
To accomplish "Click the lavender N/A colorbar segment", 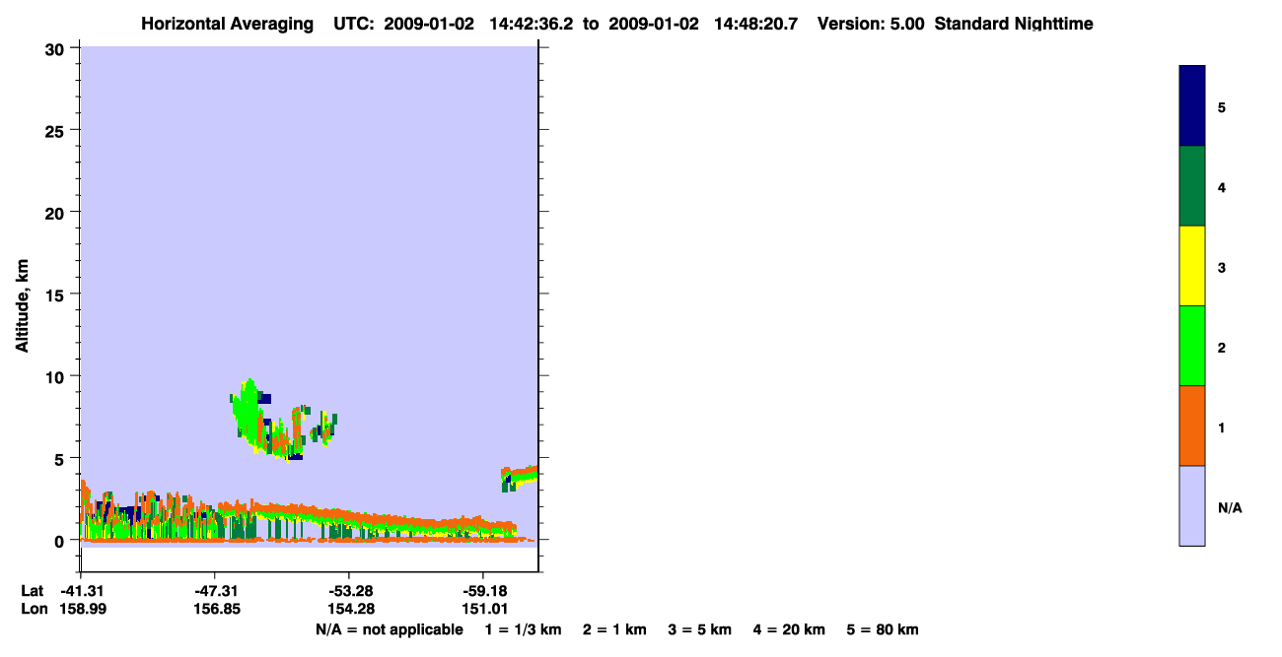I will pos(1192,505).
